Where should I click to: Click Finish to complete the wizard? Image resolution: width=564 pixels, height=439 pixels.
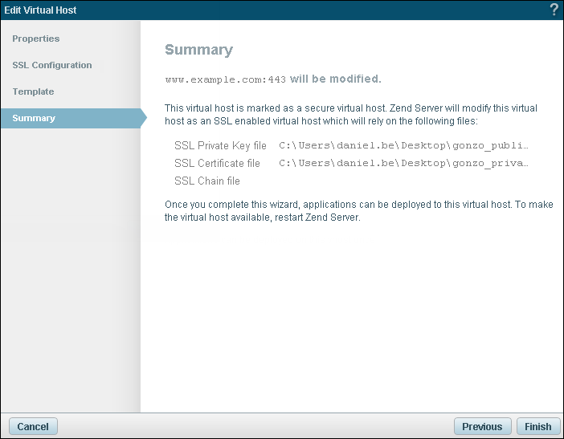coord(538,426)
